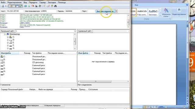Open Site Manager dropdown arrow in toolbar
The height and width of the screenshot is (109, 195).
(x=6, y=6)
